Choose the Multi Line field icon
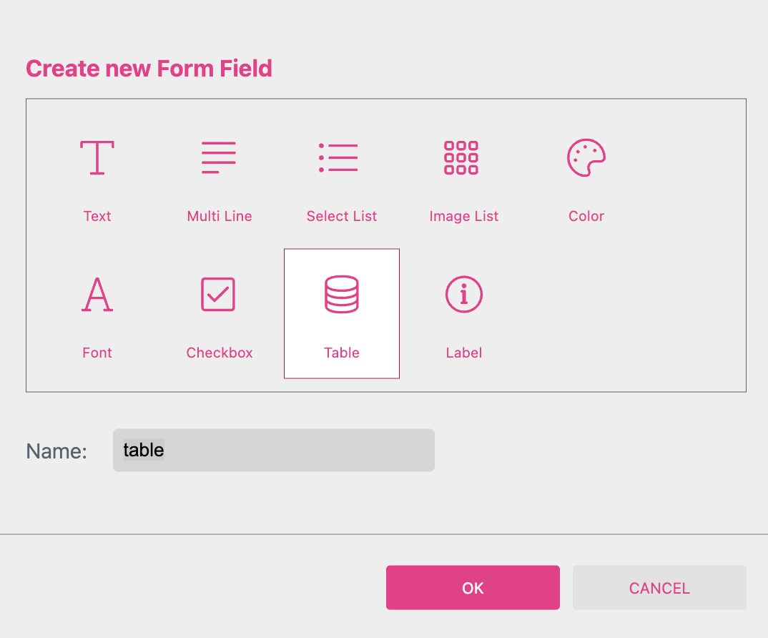Screen dimensions: 768x638 tap(219, 157)
